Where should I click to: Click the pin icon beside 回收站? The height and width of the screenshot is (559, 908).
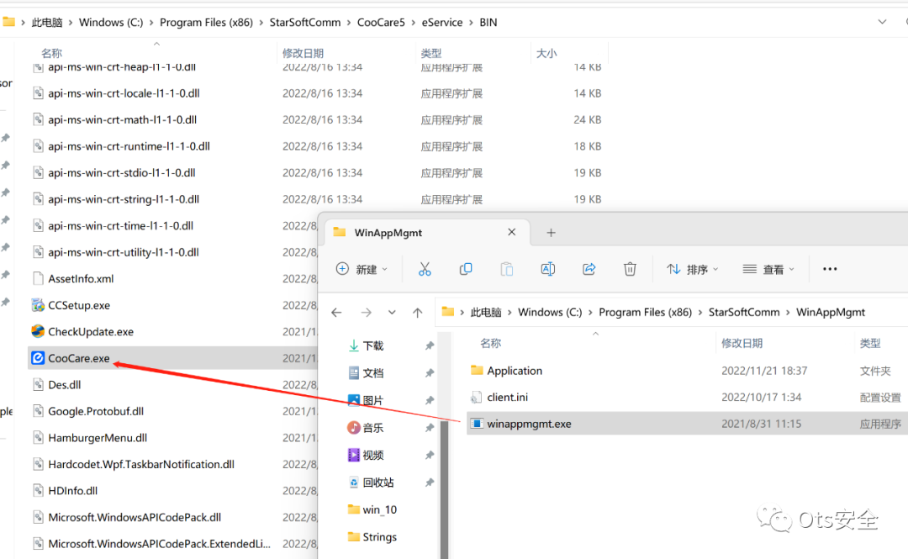(429, 482)
